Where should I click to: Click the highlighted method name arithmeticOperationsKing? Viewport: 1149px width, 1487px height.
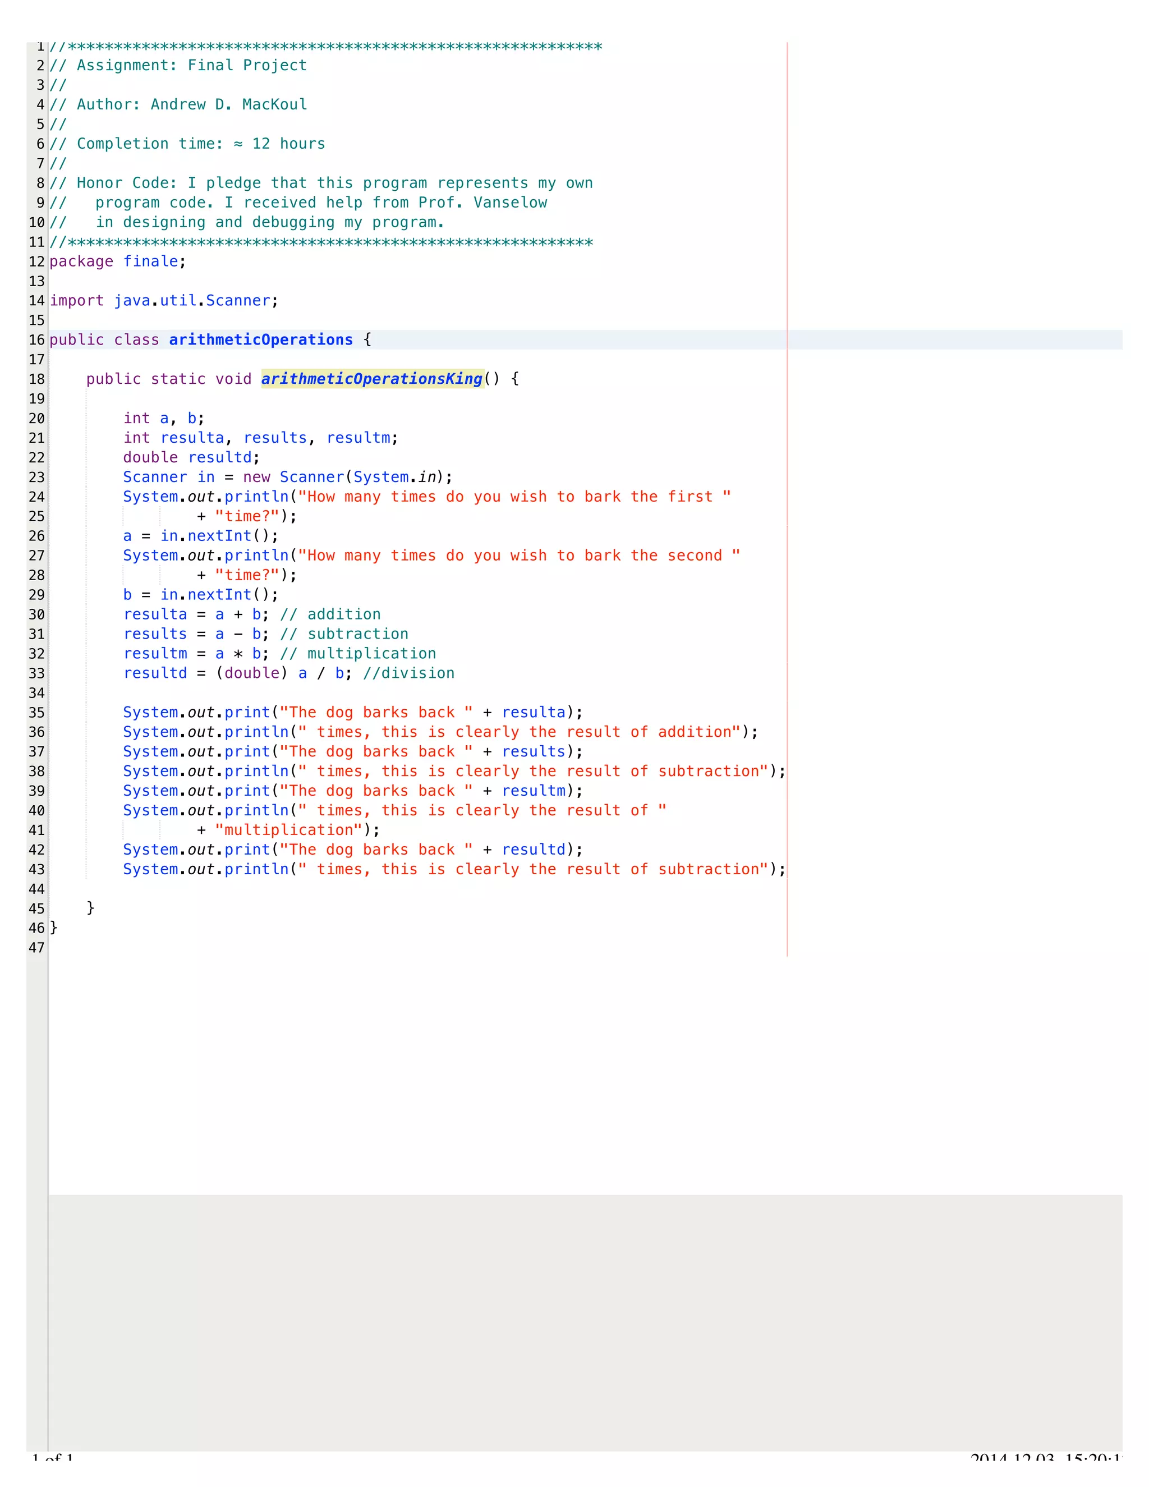click(x=371, y=379)
